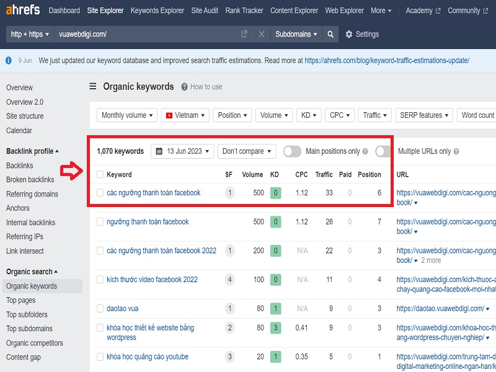Open Site Audit tab
This screenshot has height=372, width=496.
205,11
